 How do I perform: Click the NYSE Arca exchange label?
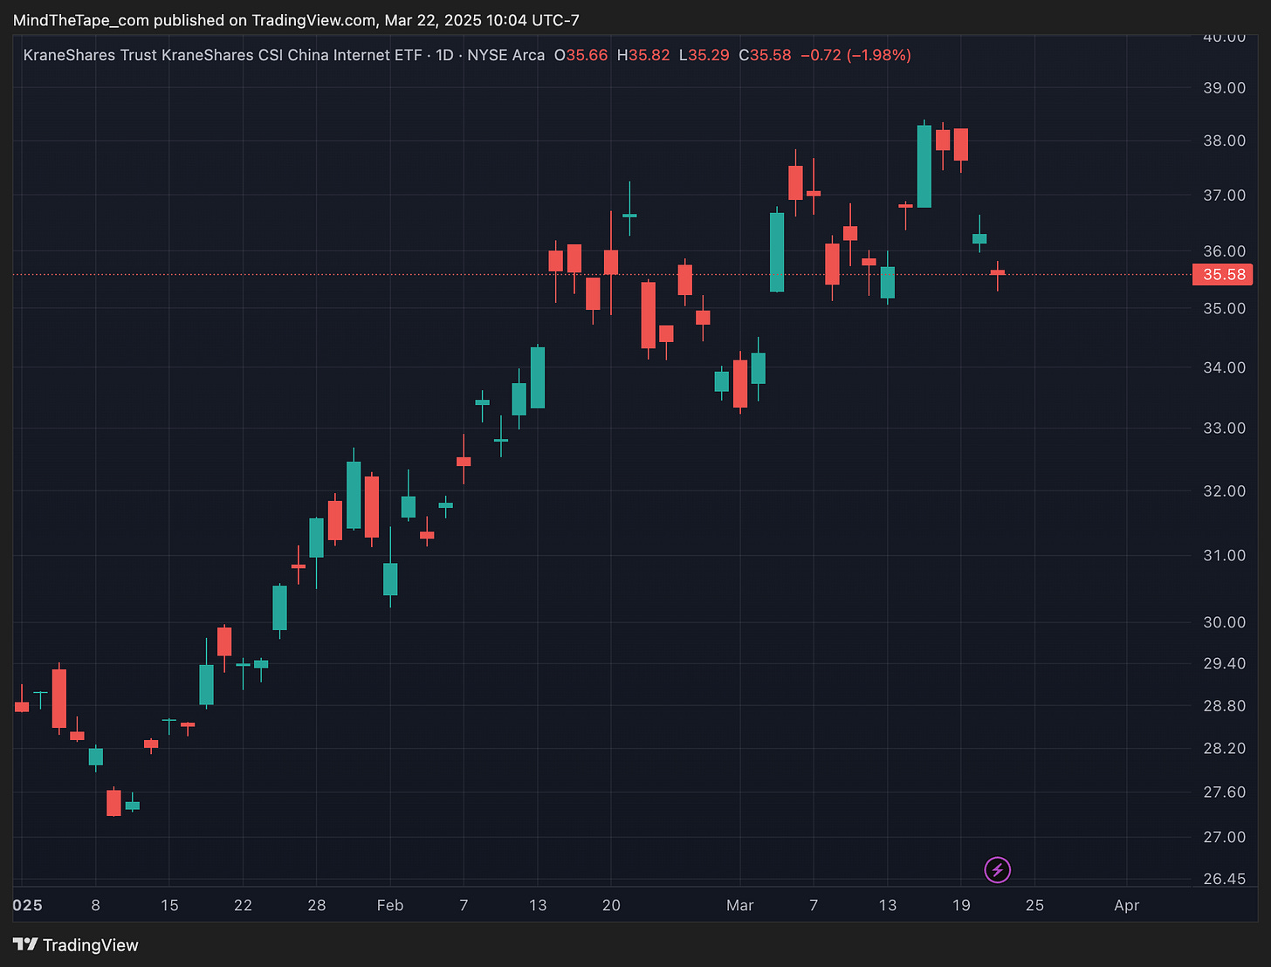pos(506,55)
